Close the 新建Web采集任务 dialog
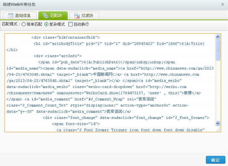Image resolution: width=228 pixels, height=166 pixels. tap(222, 5)
